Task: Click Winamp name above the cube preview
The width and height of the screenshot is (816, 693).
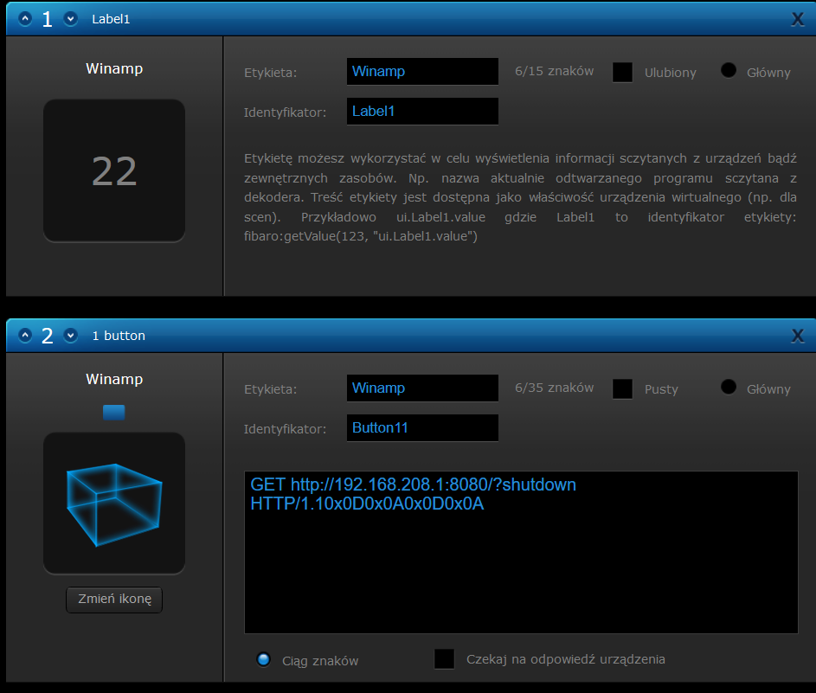Action: [114, 379]
